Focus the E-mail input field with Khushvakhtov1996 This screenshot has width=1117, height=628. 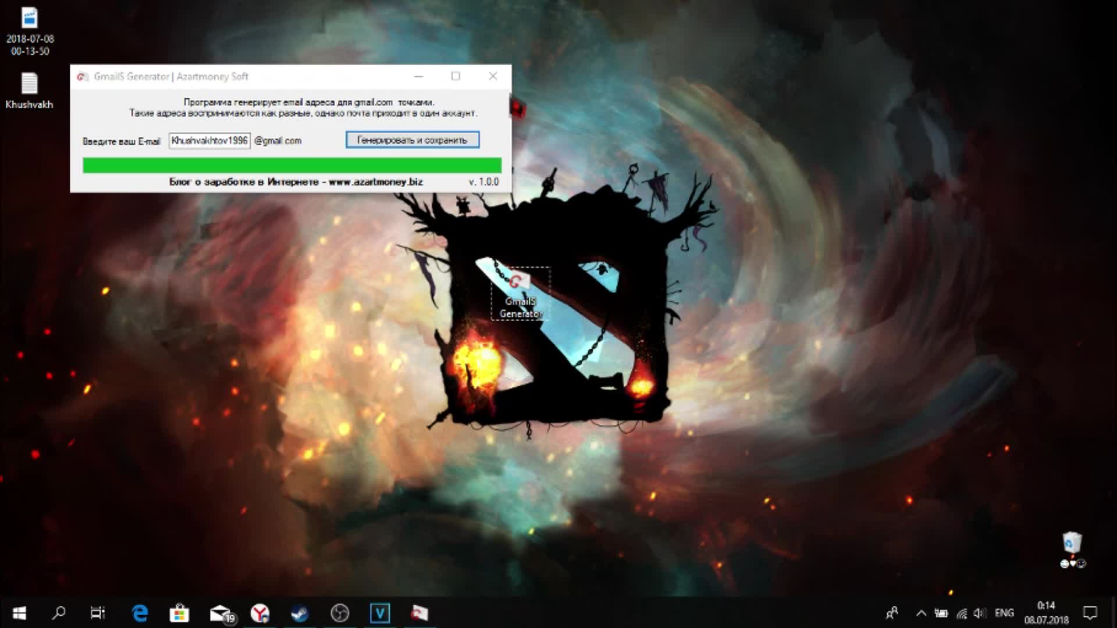209,141
